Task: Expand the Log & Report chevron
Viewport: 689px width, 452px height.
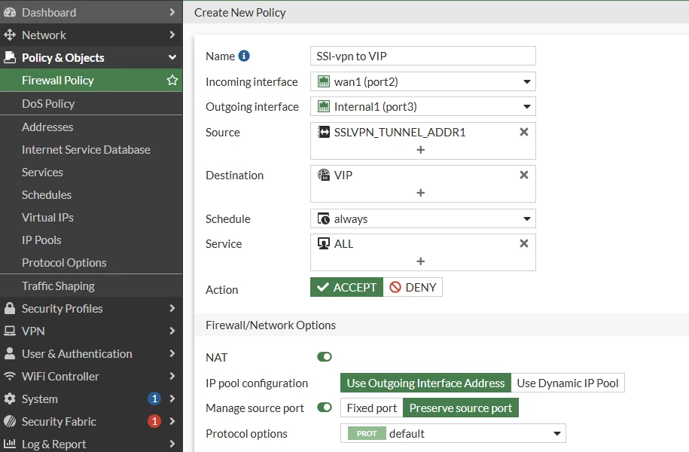Action: [172, 444]
